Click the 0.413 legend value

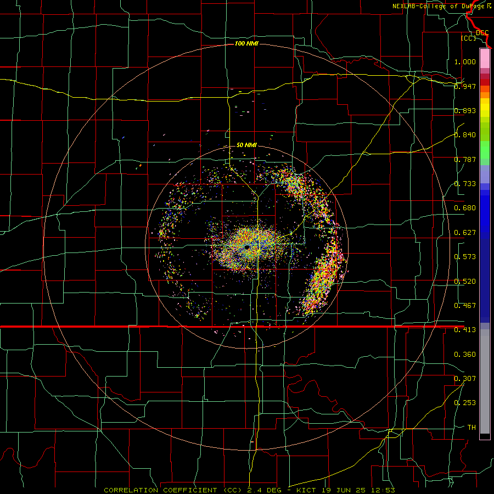(465, 330)
